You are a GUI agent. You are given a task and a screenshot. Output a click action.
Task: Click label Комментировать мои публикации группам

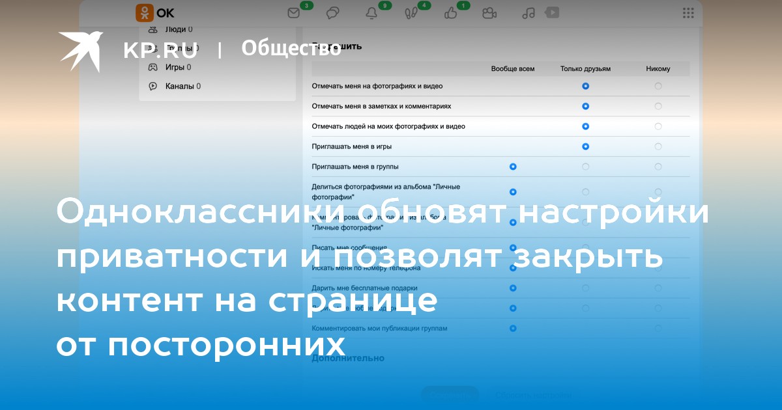click(380, 328)
